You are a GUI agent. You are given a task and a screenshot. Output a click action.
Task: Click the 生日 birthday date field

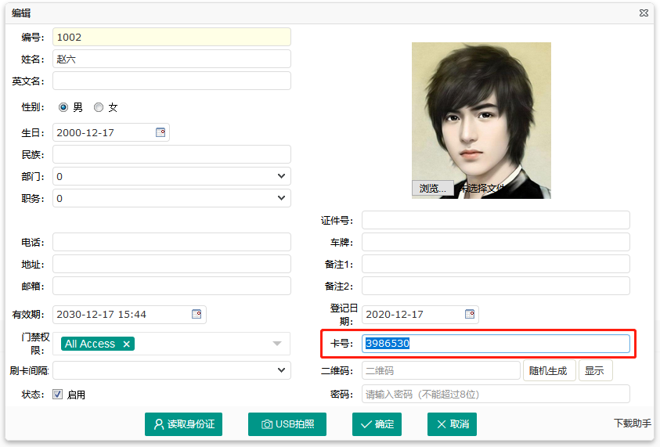coord(111,132)
